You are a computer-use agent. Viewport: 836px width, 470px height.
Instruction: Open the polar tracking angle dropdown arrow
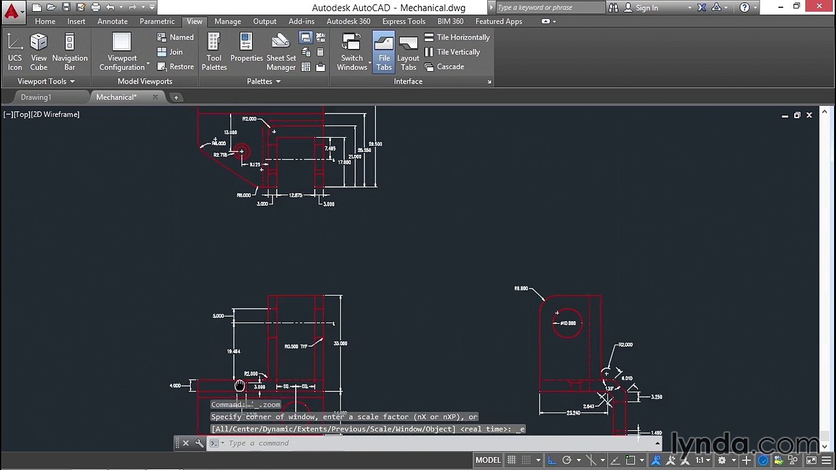579,460
